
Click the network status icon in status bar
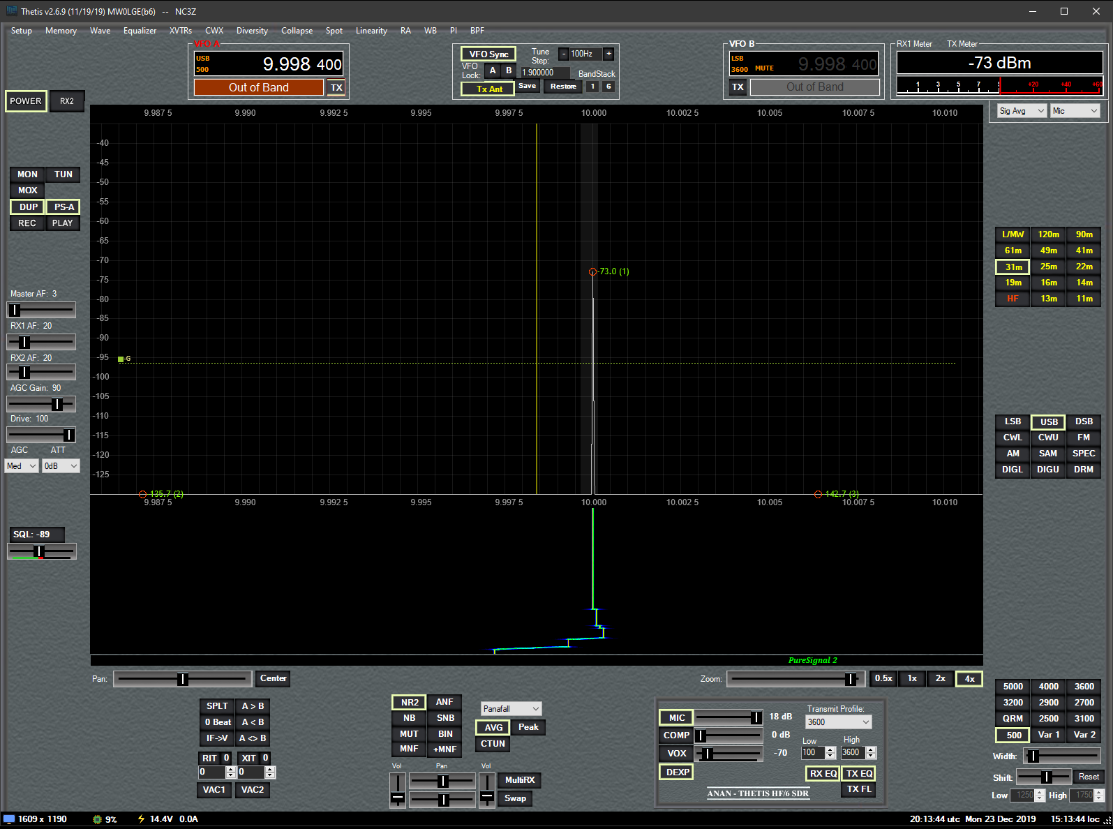coord(9,819)
